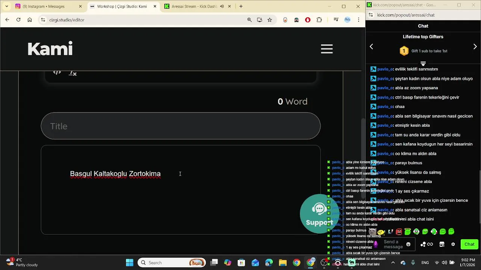This screenshot has width=481, height=270.
Task: Mute the Aressai Stream tab audio
Action: (x=222, y=6)
